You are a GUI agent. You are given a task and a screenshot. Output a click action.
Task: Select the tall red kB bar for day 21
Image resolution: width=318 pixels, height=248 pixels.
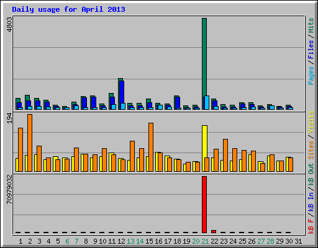click(204, 205)
